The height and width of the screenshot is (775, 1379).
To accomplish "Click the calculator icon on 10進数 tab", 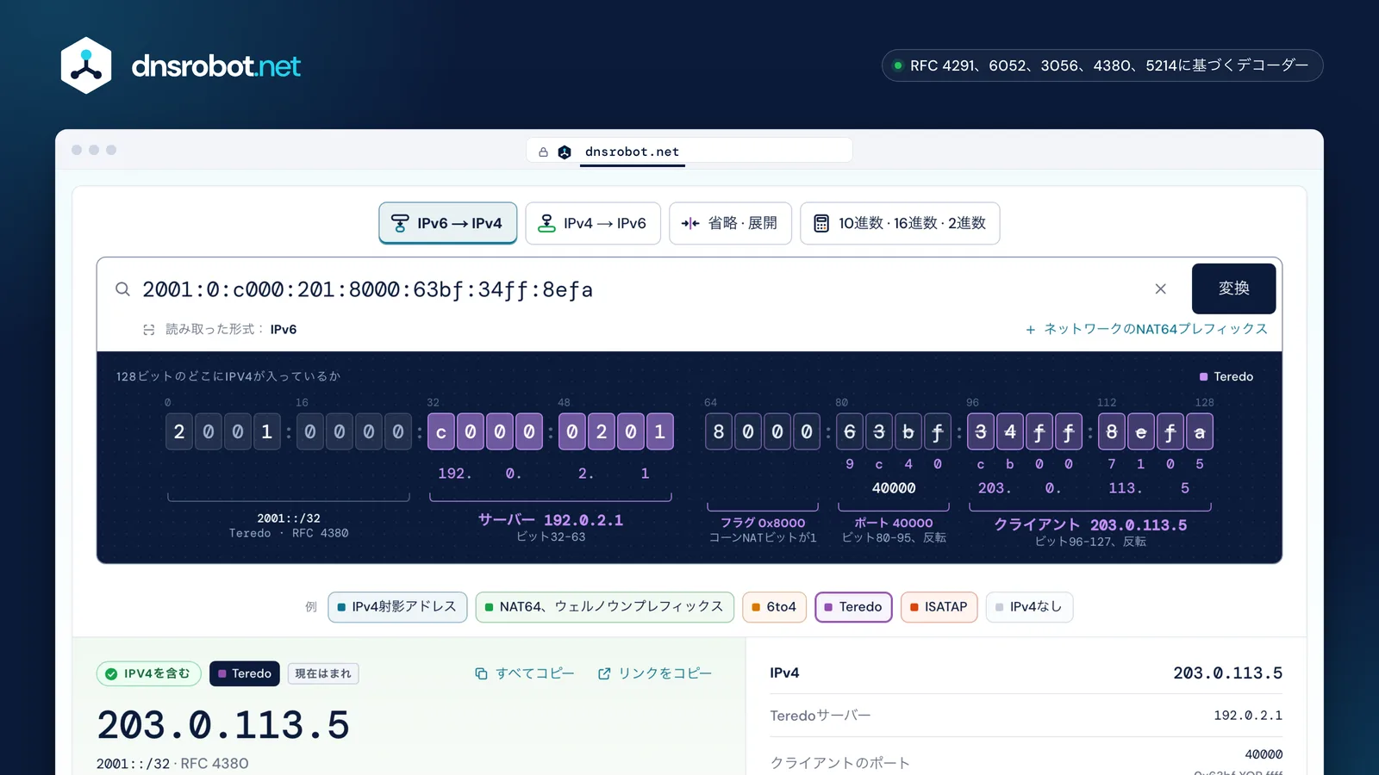I will tap(821, 224).
